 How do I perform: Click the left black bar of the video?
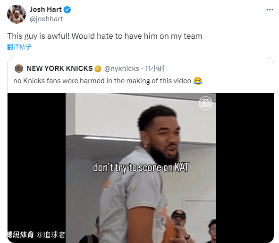37,160
